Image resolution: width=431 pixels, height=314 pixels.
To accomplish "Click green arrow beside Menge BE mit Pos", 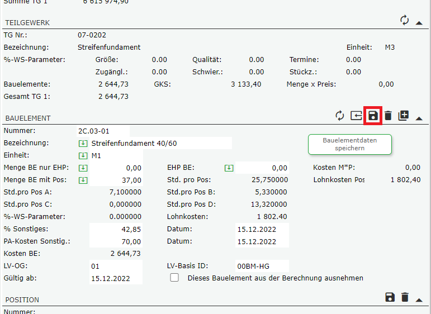I will click(83, 180).
